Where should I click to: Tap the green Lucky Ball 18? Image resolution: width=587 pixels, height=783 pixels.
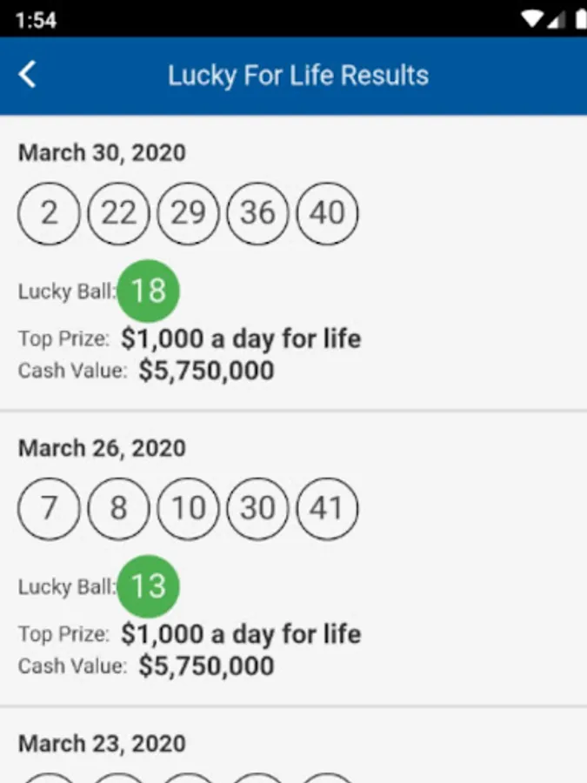coord(148,291)
